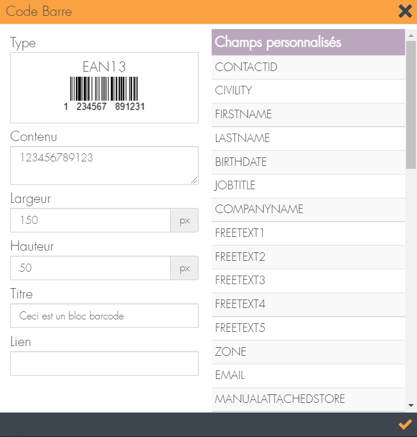The image size is (417, 437).
Task: Pick the MANUALATTACHEDSTORE field
Action: point(308,399)
